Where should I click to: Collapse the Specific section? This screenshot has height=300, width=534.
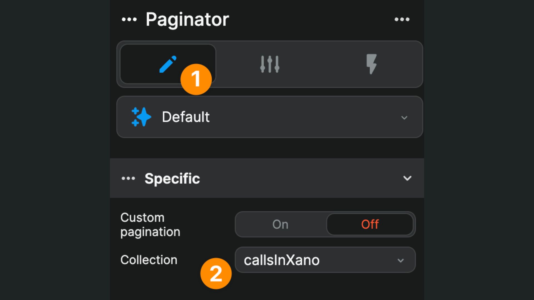(x=408, y=178)
